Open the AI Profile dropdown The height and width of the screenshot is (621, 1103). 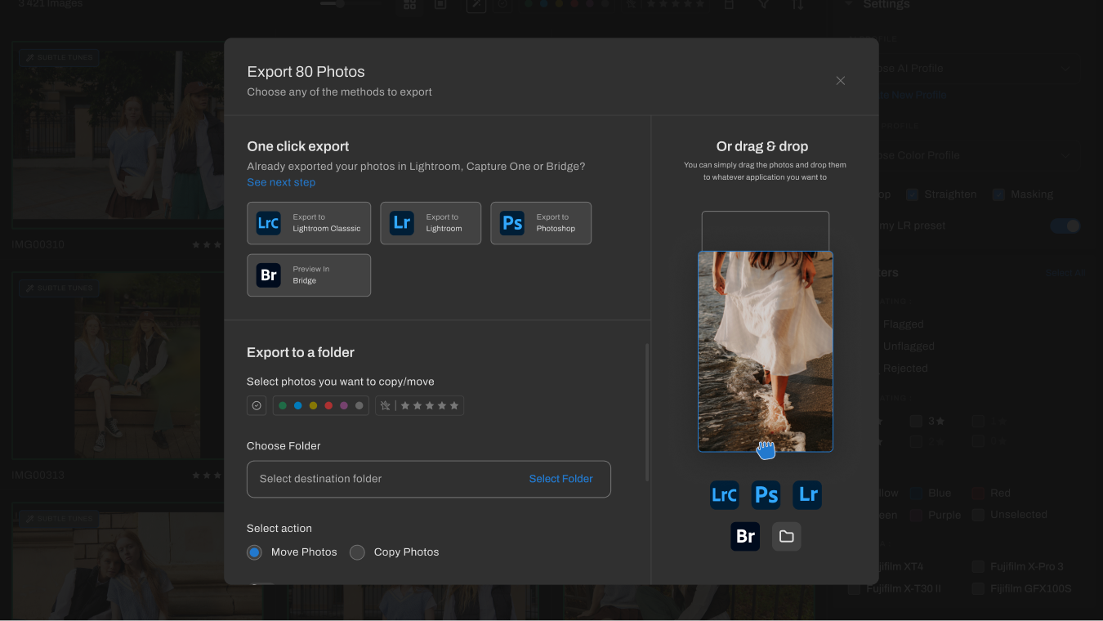point(972,69)
